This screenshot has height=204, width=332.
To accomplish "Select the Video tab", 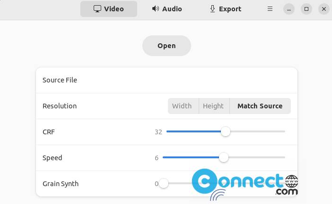I will (109, 9).
